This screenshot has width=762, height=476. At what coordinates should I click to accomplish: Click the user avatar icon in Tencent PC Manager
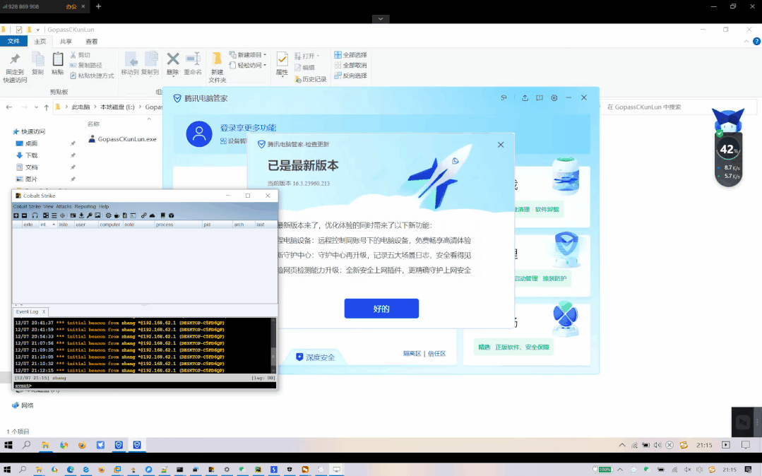(199, 134)
